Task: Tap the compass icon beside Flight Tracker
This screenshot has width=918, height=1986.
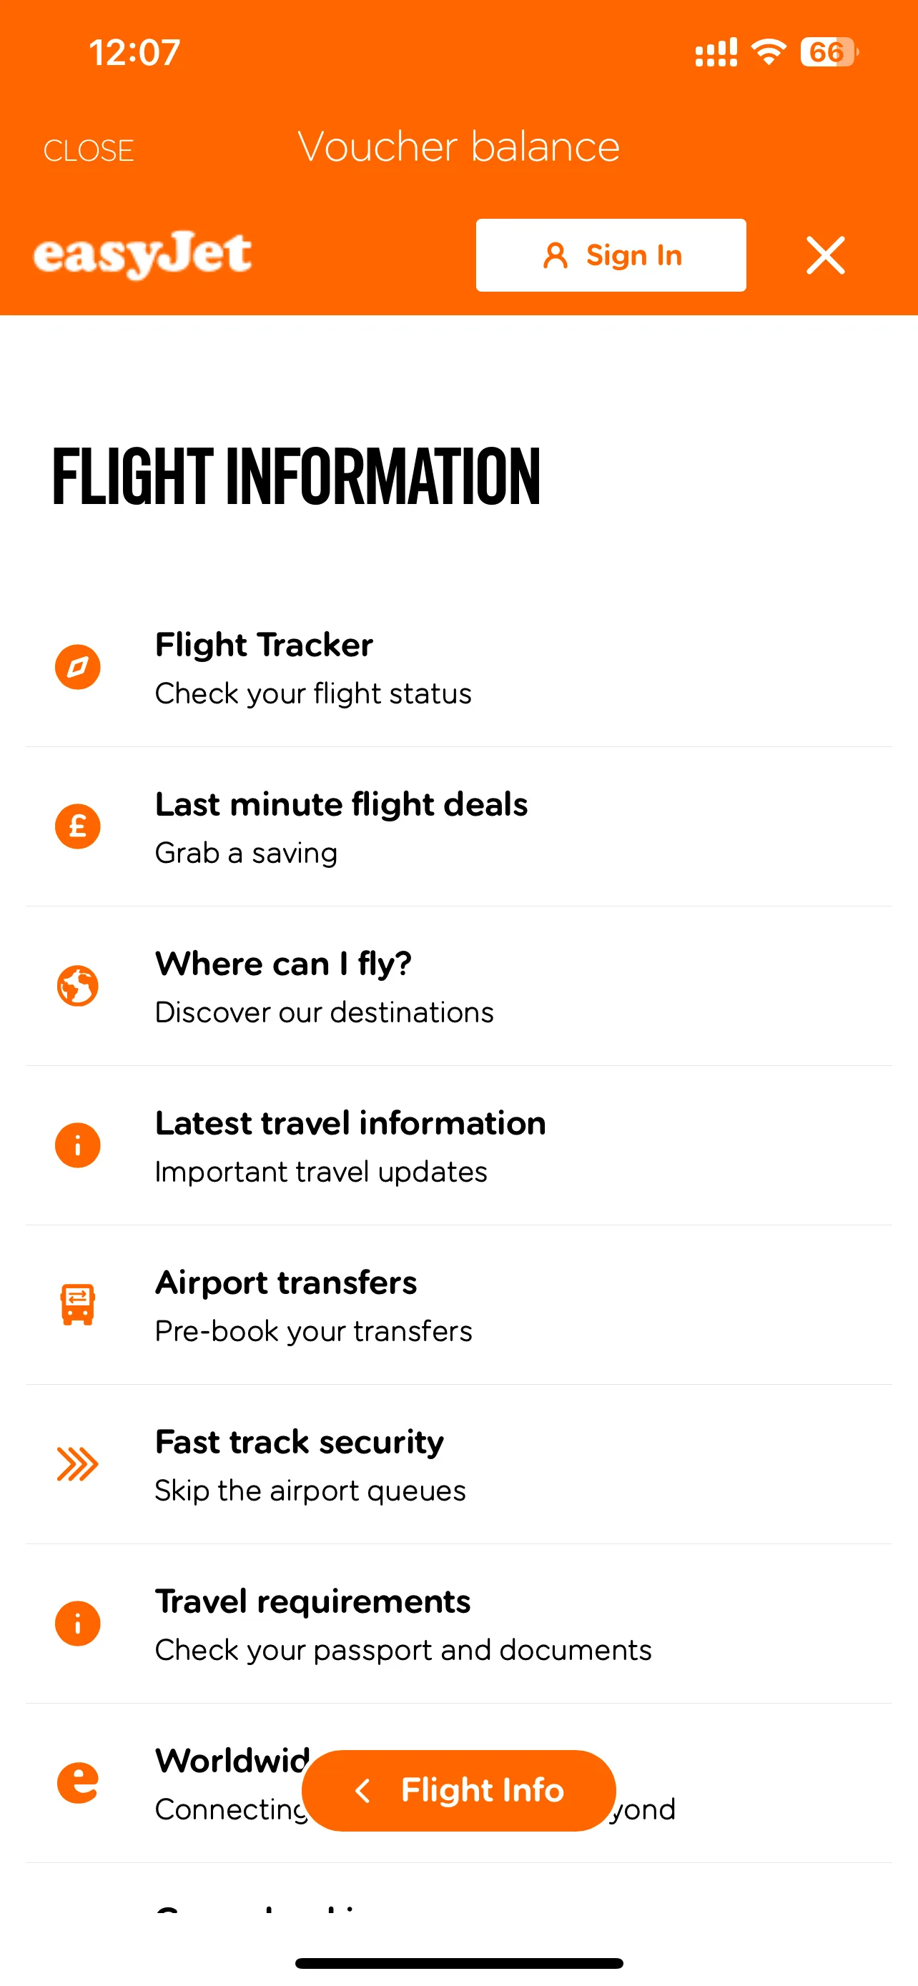Action: point(77,667)
